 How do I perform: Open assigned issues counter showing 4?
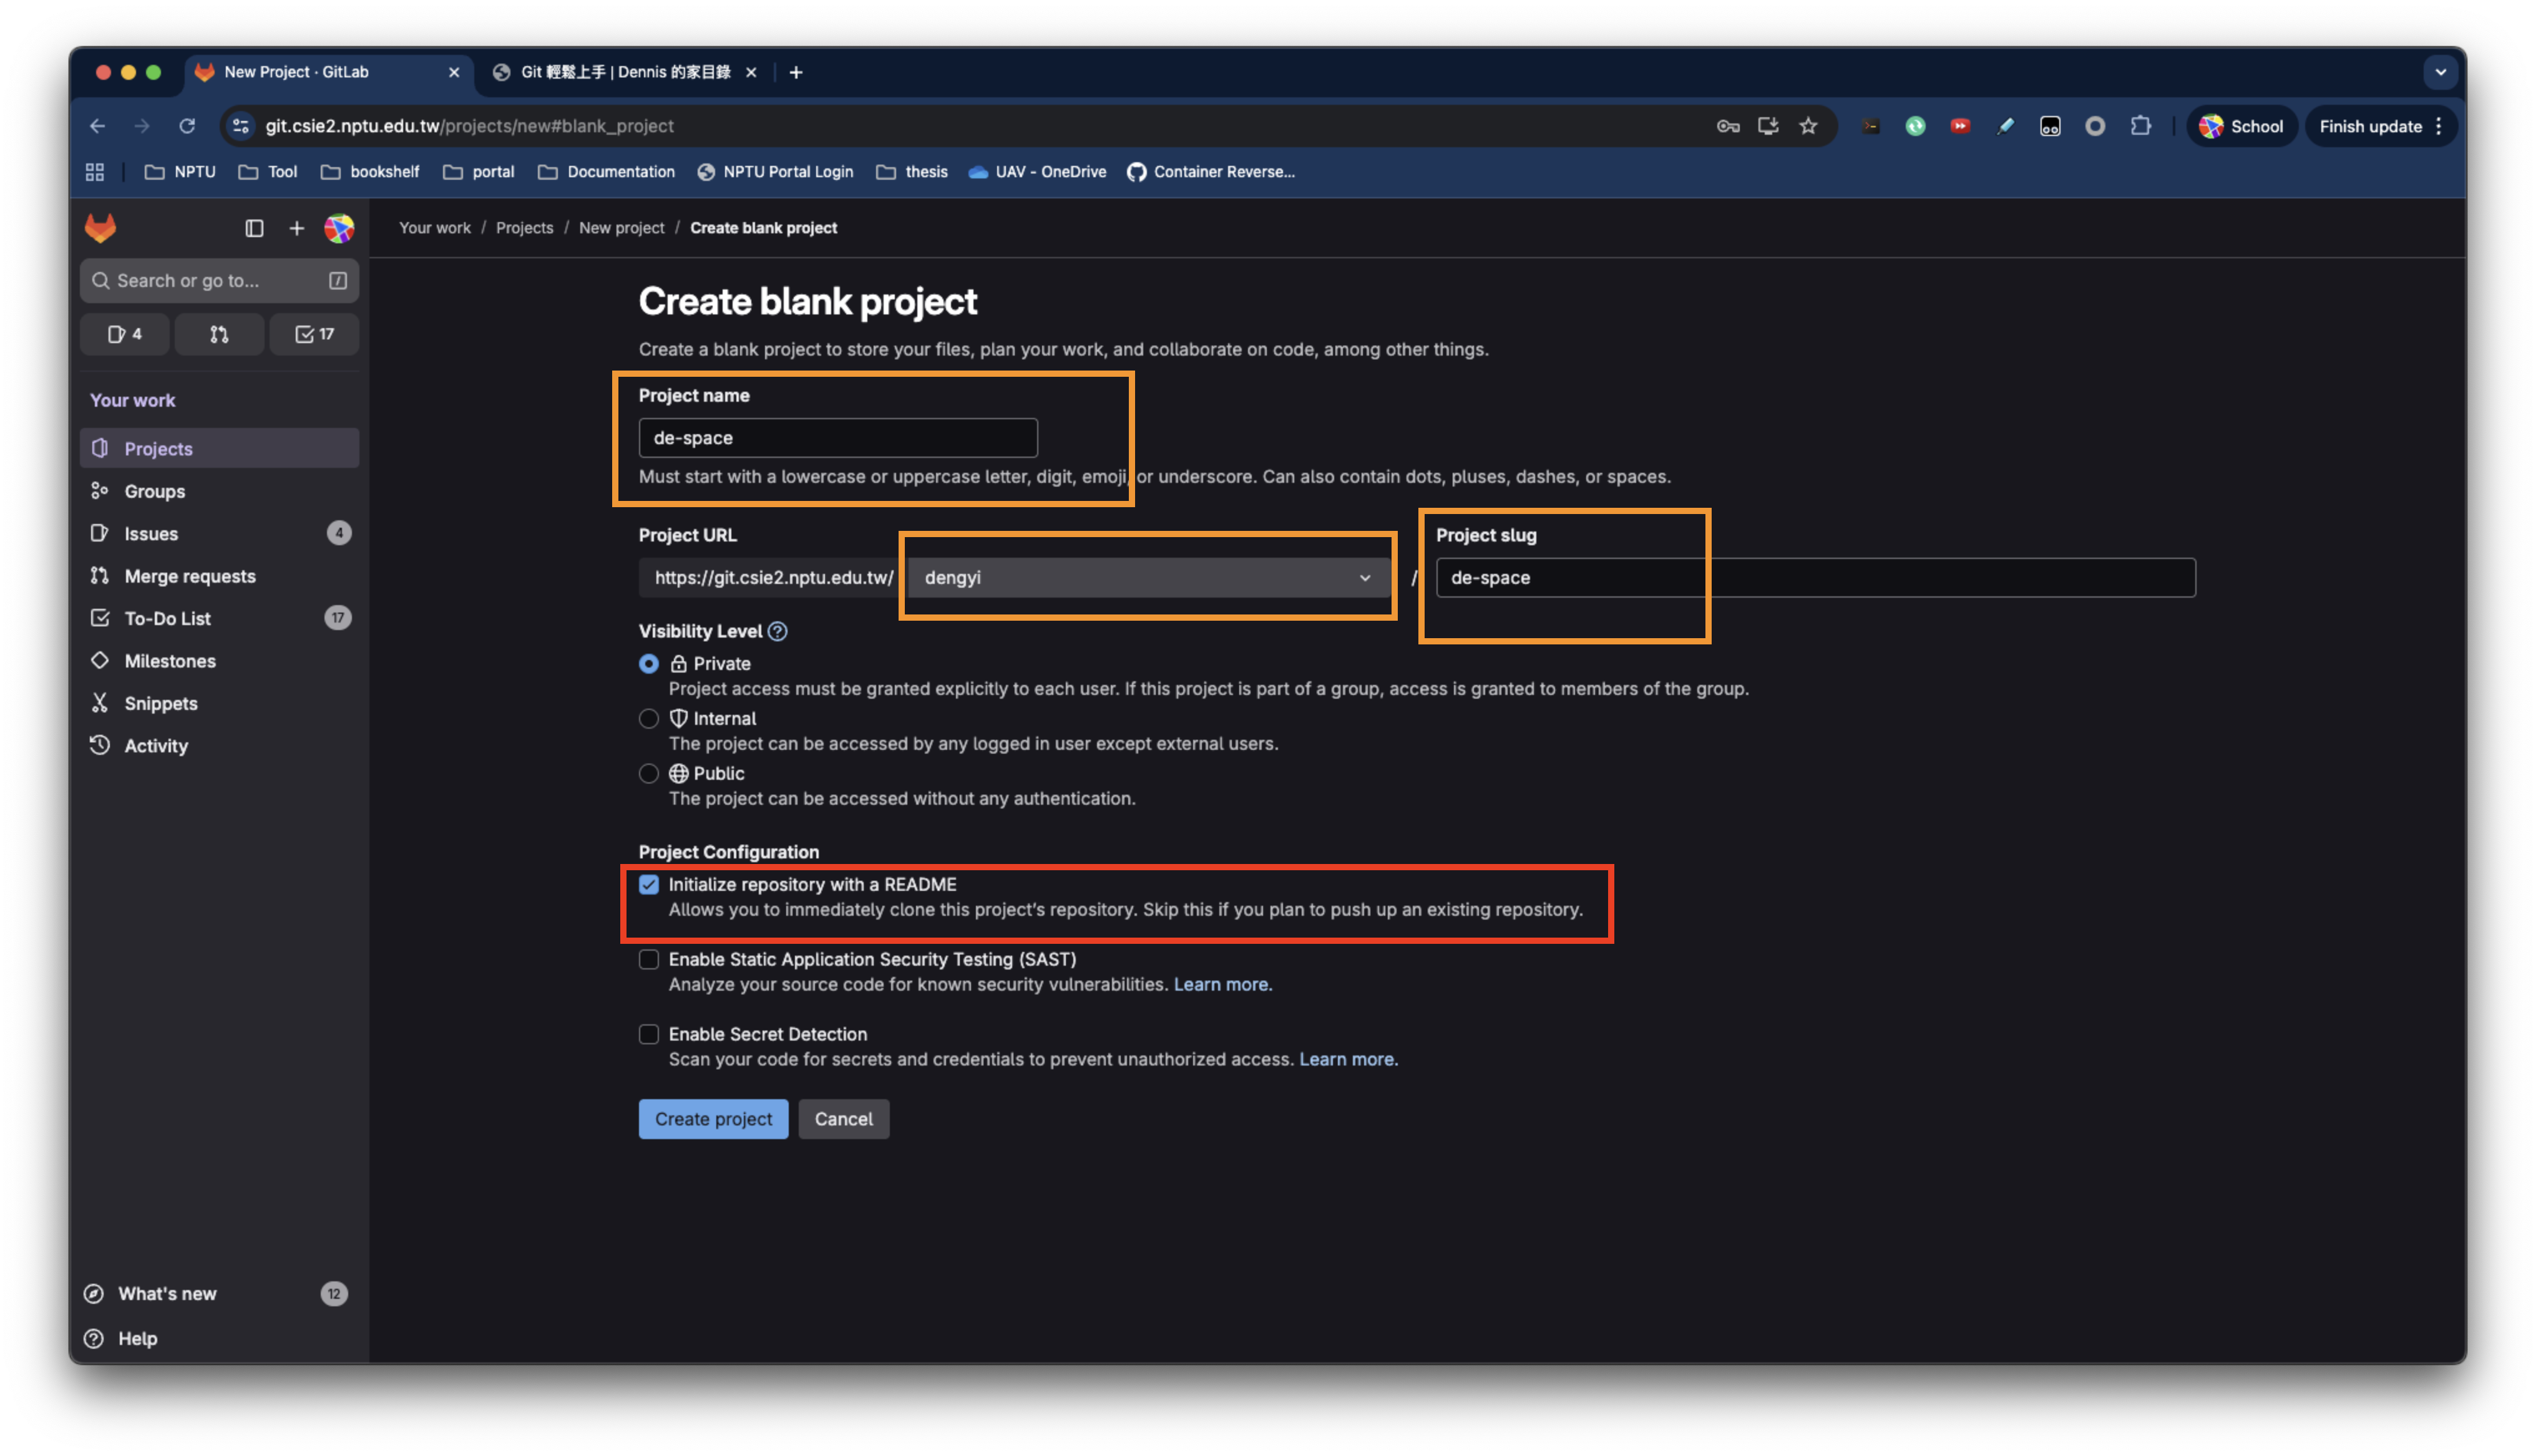coord(125,334)
